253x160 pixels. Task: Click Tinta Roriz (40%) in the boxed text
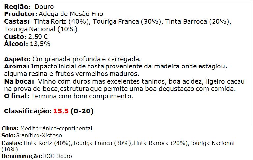[x=61, y=22]
